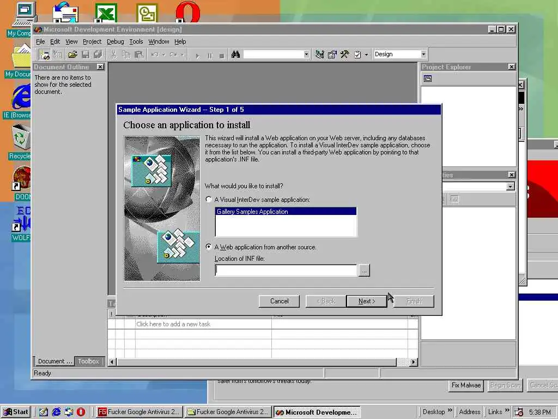558x419 pixels.
Task: Click the browse '...' button for INF file
Action: point(363,271)
